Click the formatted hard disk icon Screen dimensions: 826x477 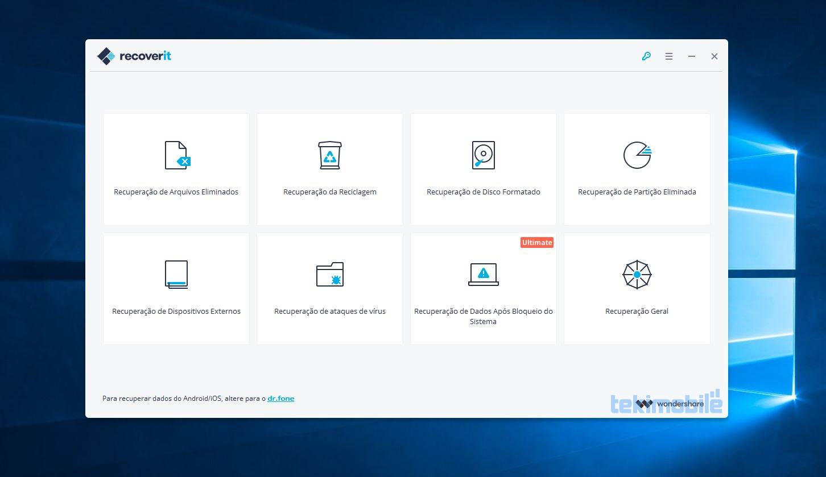point(484,155)
